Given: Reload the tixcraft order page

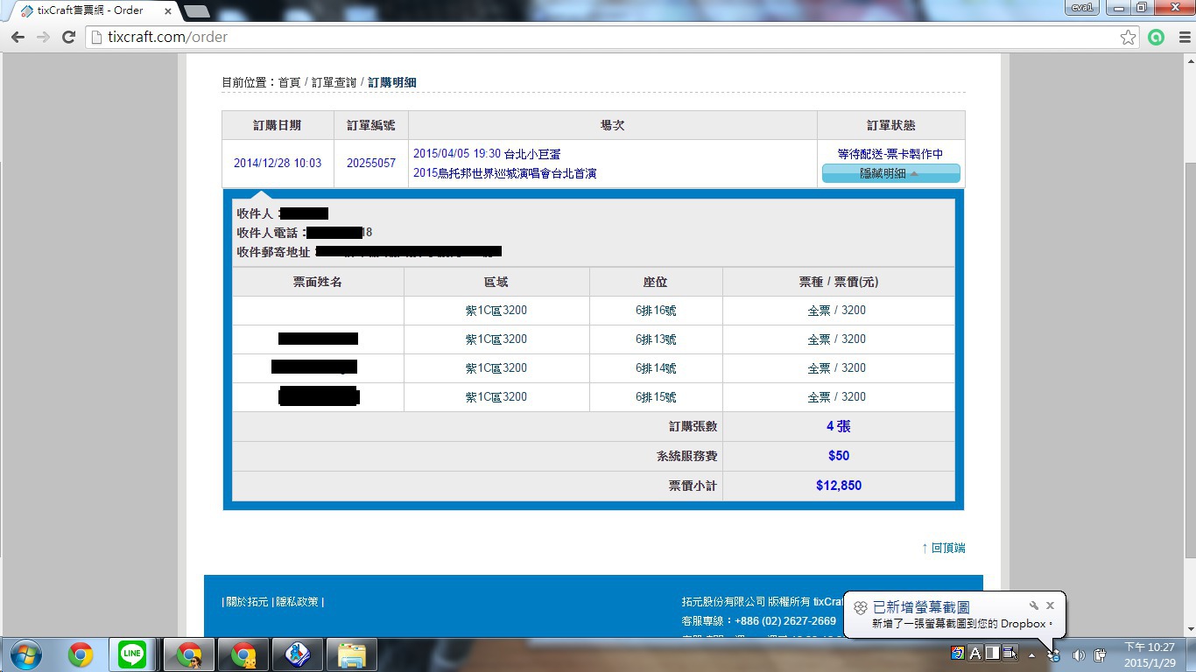Looking at the screenshot, I should pyautogui.click(x=69, y=38).
